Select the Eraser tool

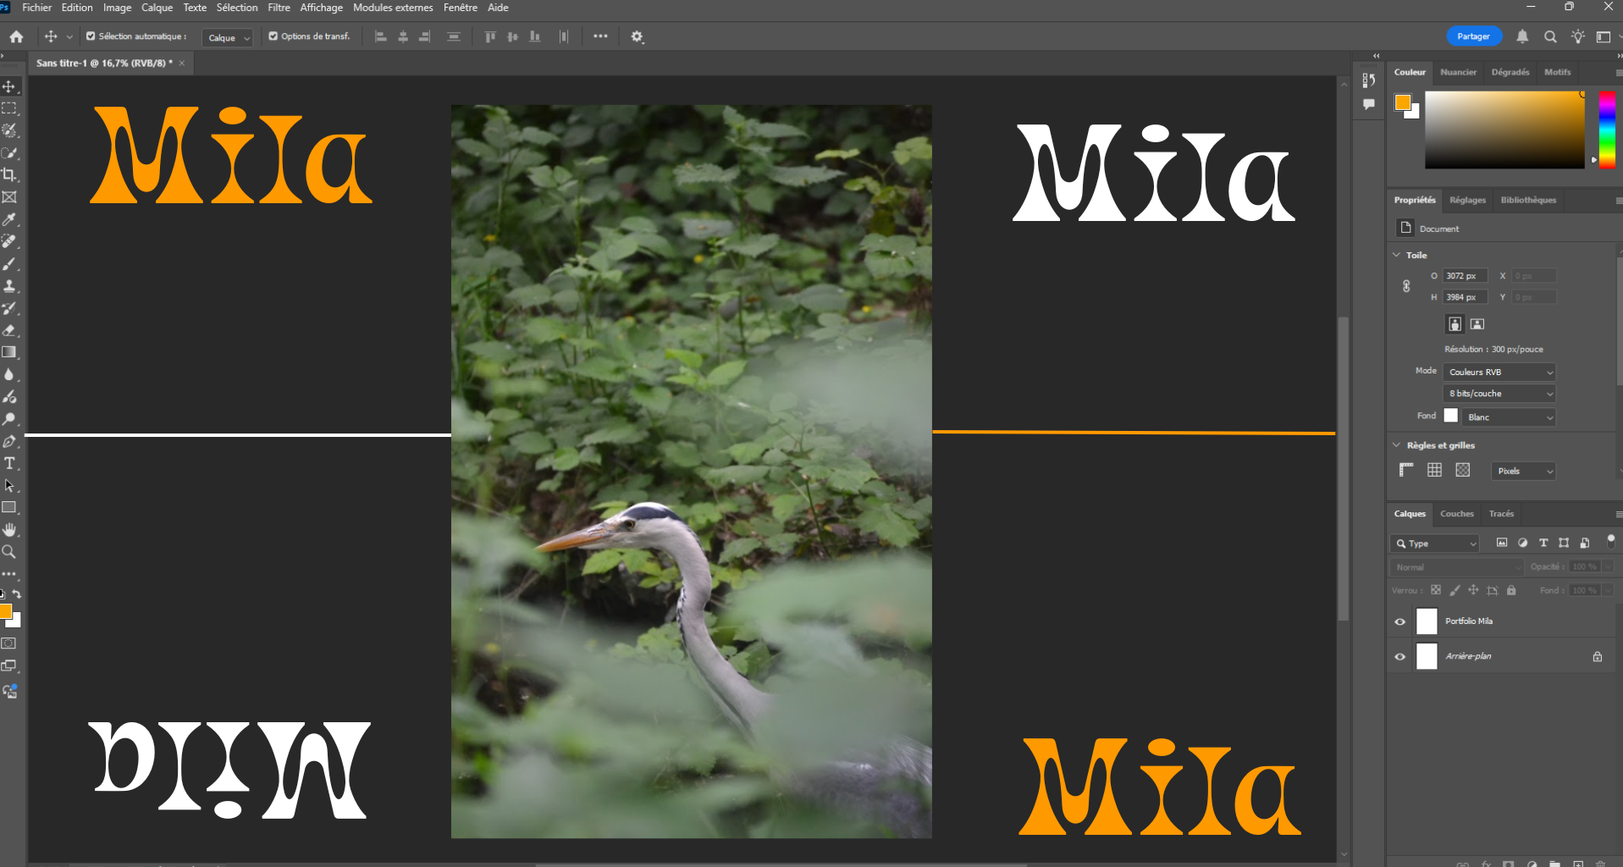coord(9,330)
